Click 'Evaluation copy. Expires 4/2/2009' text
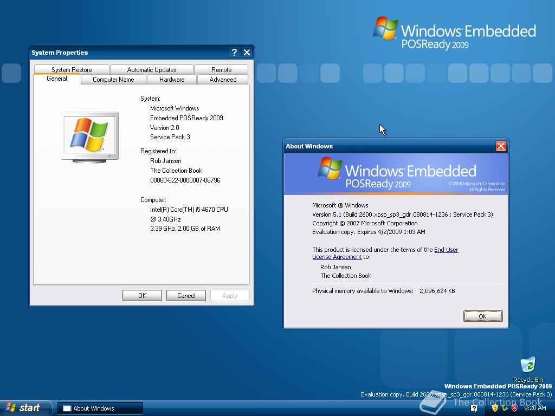The width and height of the screenshot is (555, 416). 369,232
